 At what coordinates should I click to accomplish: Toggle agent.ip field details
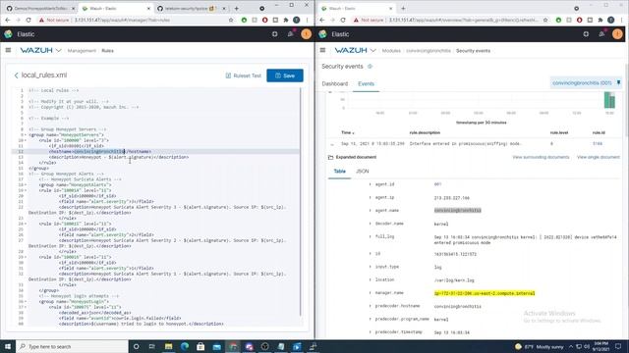[370, 198]
